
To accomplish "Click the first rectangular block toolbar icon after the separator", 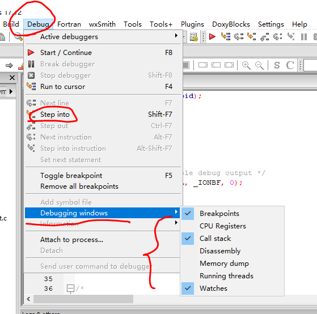I will point(203,65).
